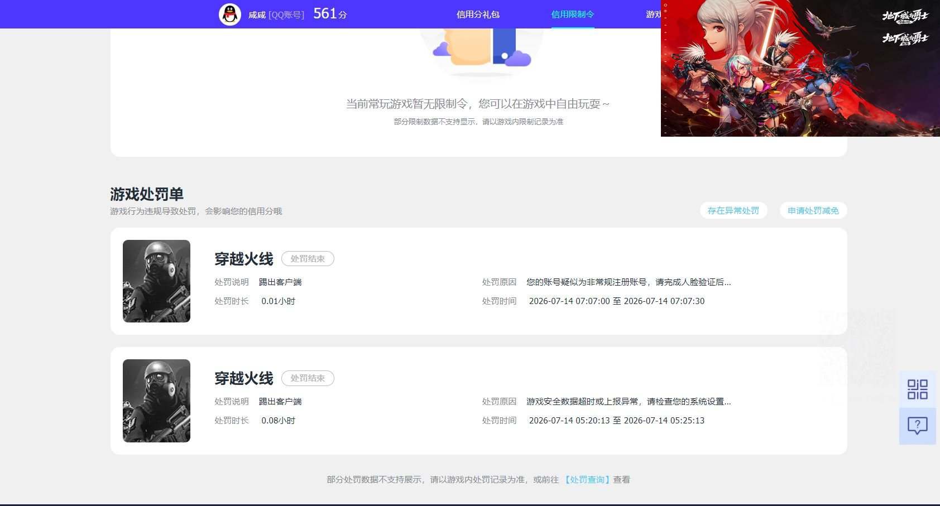Click the Dungeon Fighter game banner ad
This screenshot has height=506, width=940.
pos(800,68)
